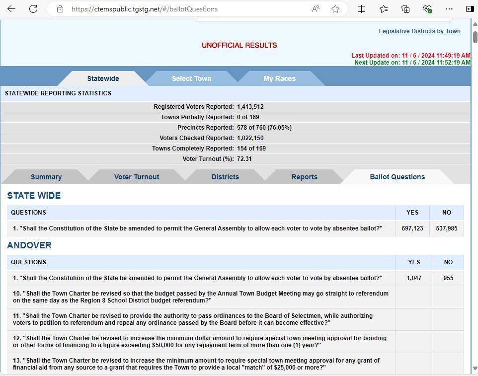Open split screen view
This screenshot has height=376, width=478.
tap(361, 8)
